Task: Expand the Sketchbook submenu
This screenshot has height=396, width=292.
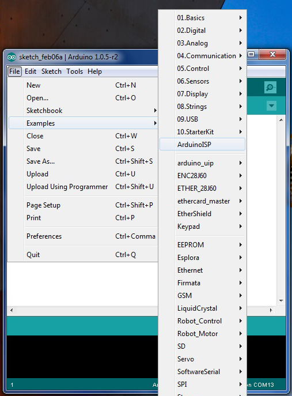Action: 84,111
